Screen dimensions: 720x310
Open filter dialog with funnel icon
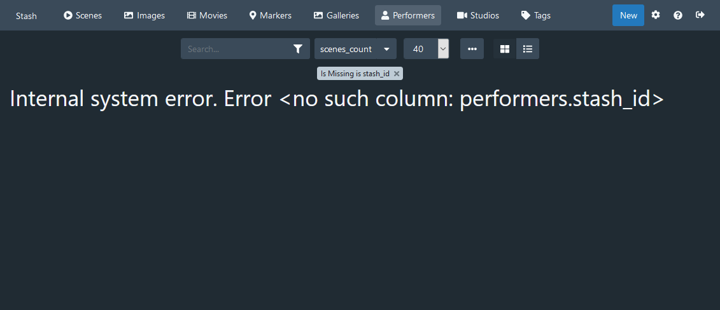pyautogui.click(x=297, y=48)
